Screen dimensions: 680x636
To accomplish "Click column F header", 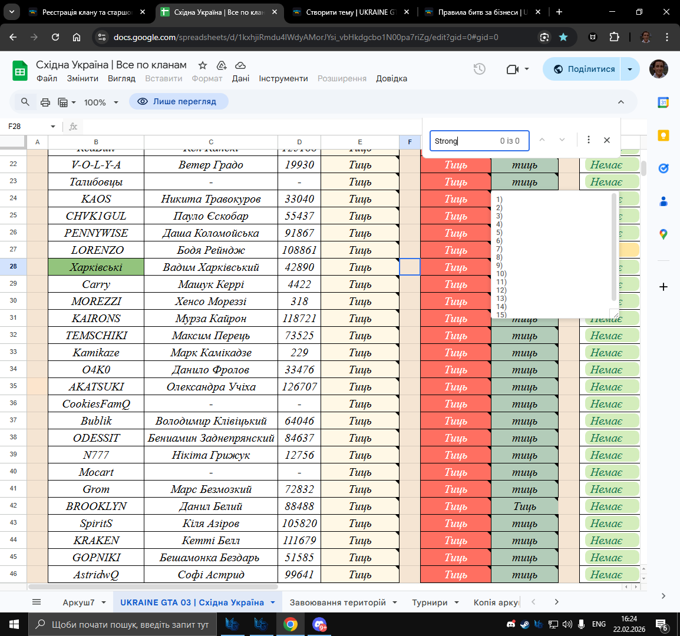I will pos(410,142).
